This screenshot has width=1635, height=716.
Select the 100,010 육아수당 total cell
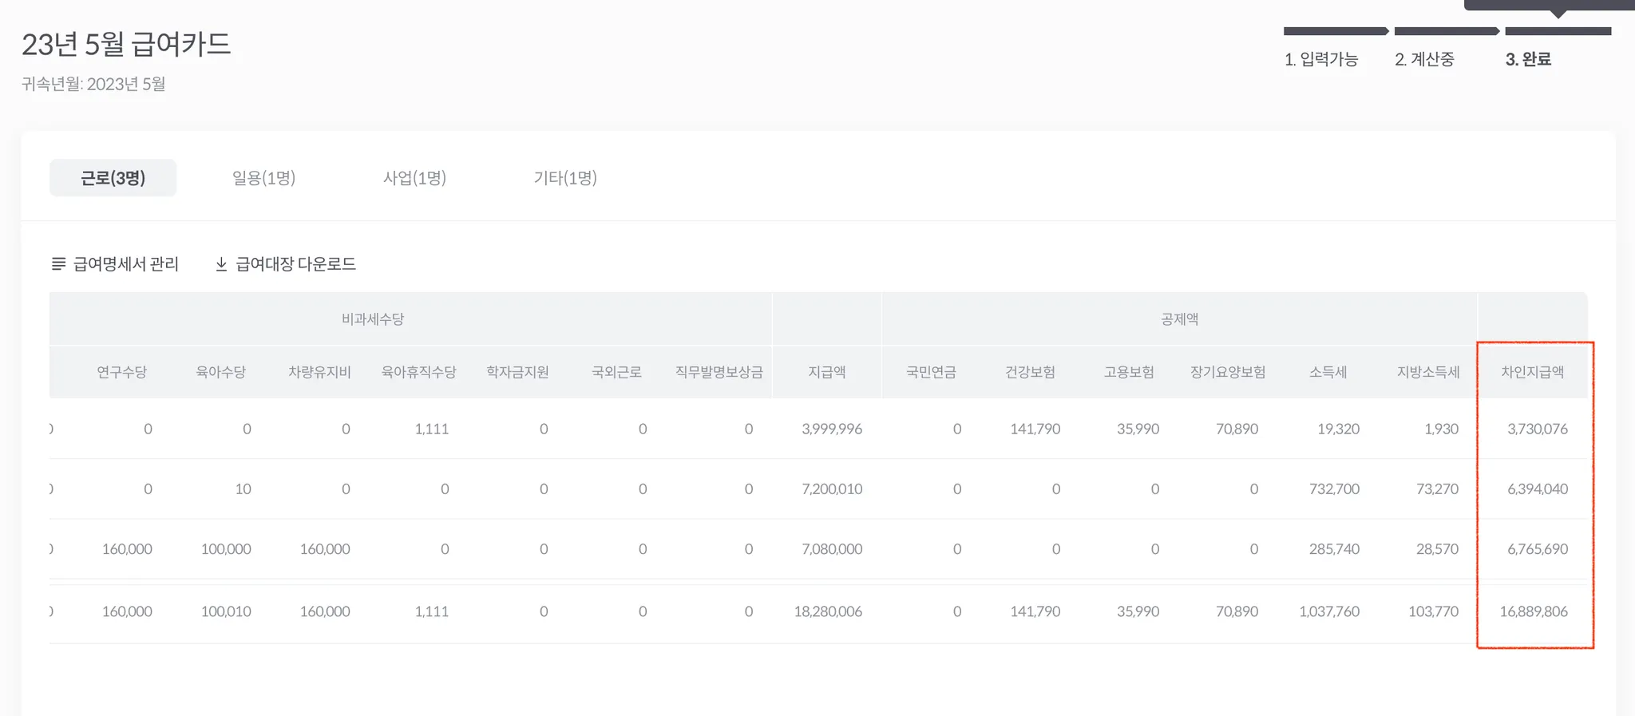pos(226,611)
